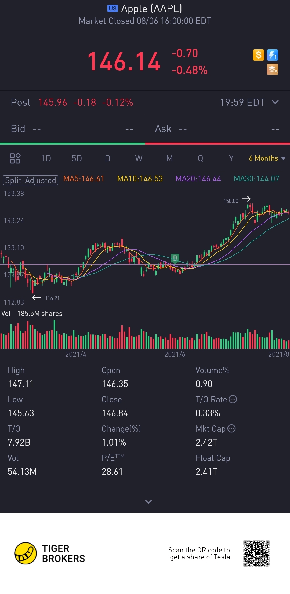Image resolution: width=290 pixels, height=594 pixels.
Task: Tap the yellow dollar sign icon
Action: click(258, 55)
